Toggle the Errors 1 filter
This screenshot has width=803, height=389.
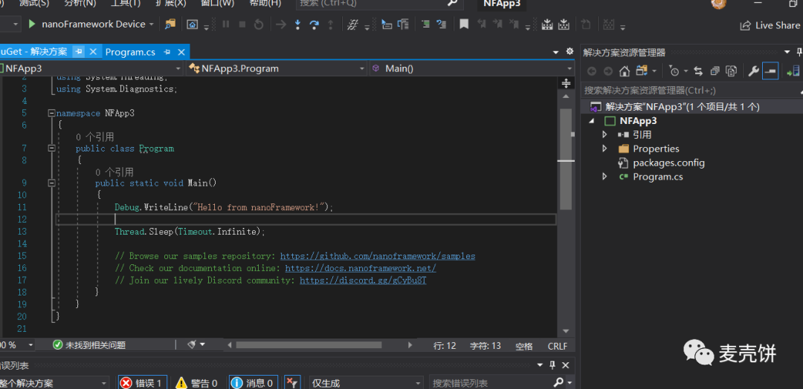[141, 383]
